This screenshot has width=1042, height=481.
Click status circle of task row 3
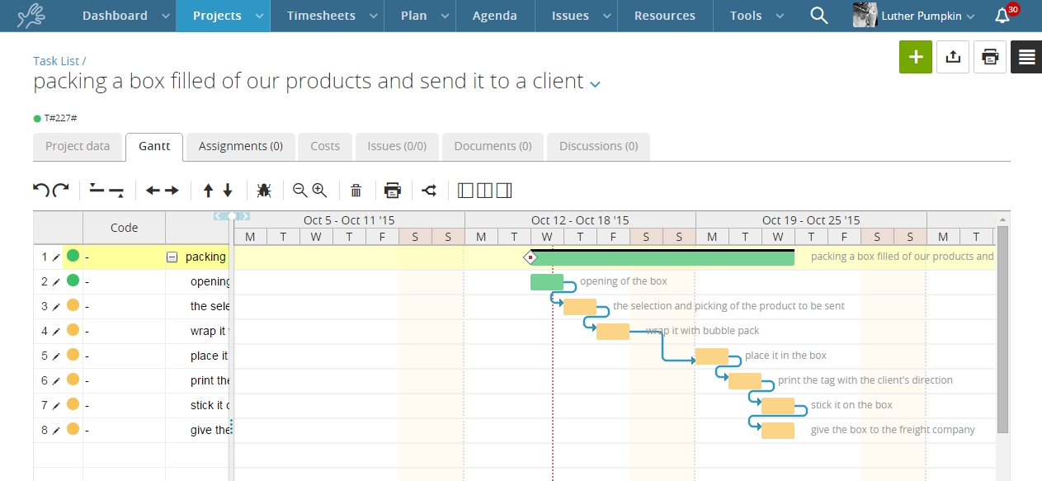pyautogui.click(x=73, y=305)
